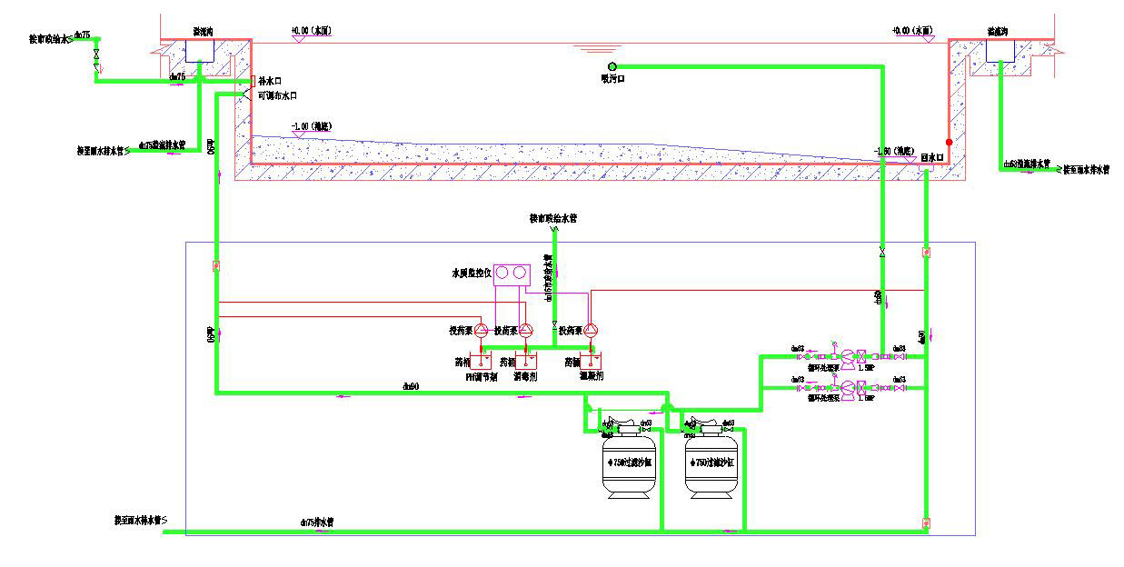Select the left 溢流沟 overflow gutter box
Image resolution: width=1124 pixels, height=567 pixels.
point(200,49)
